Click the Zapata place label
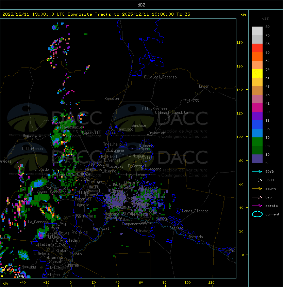 (x=76, y=254)
